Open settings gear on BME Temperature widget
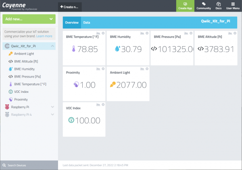The width and height of the screenshot is (242, 170). click(x=103, y=33)
